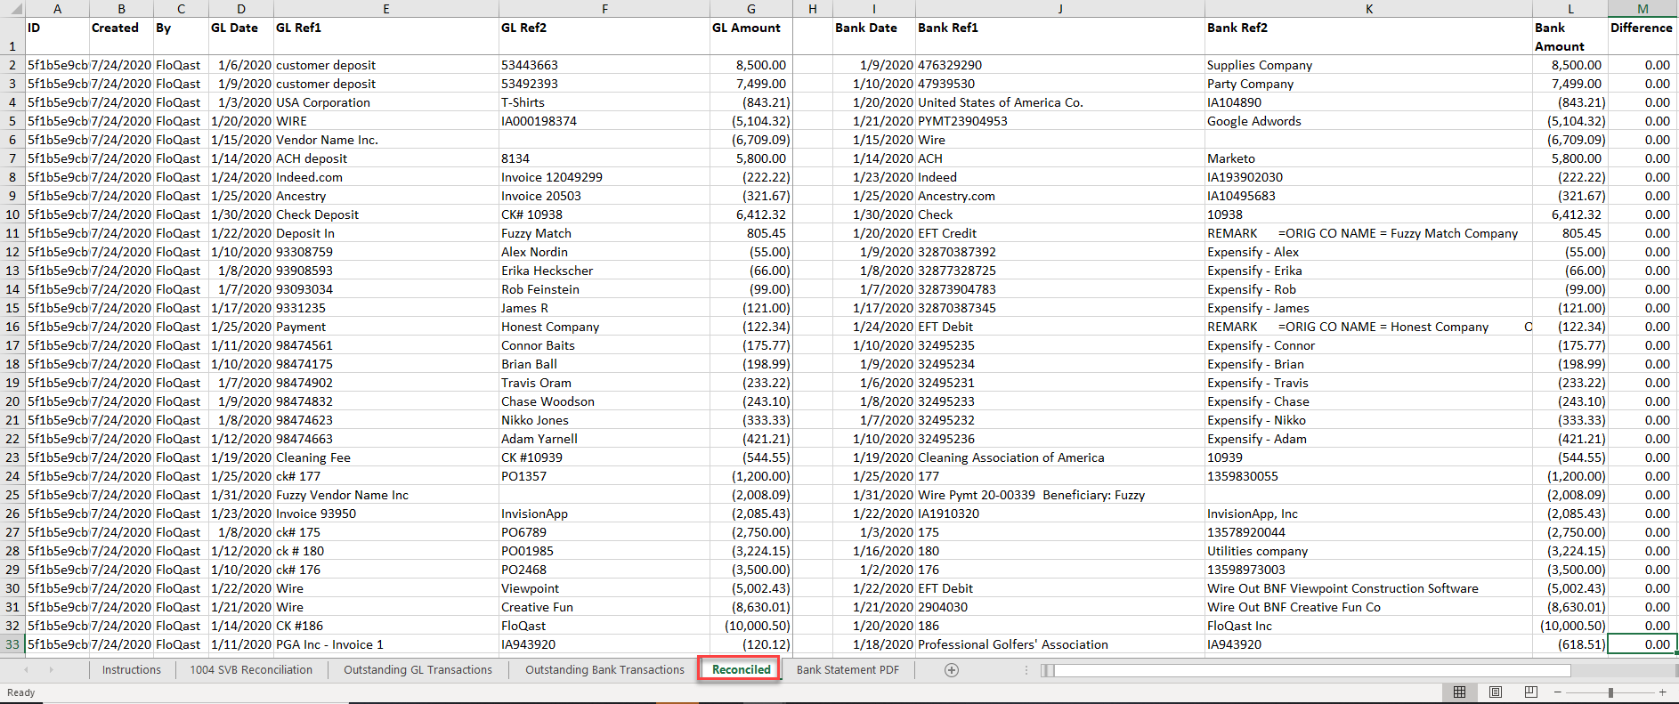Open the Instructions sheet tab
Viewport: 1679px width, 704px height.
(x=132, y=670)
